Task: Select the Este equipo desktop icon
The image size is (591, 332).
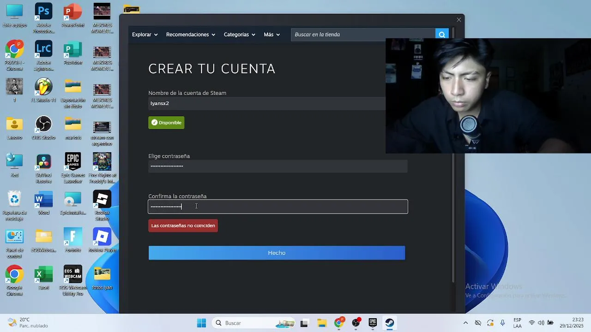Action: click(x=14, y=16)
